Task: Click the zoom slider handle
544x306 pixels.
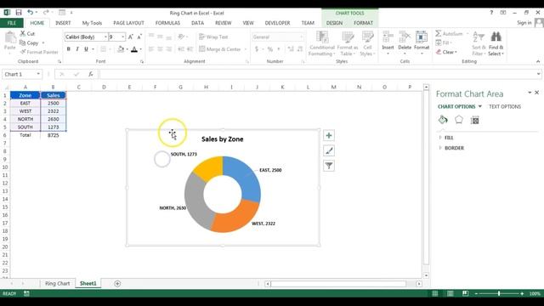Action: coord(499,293)
